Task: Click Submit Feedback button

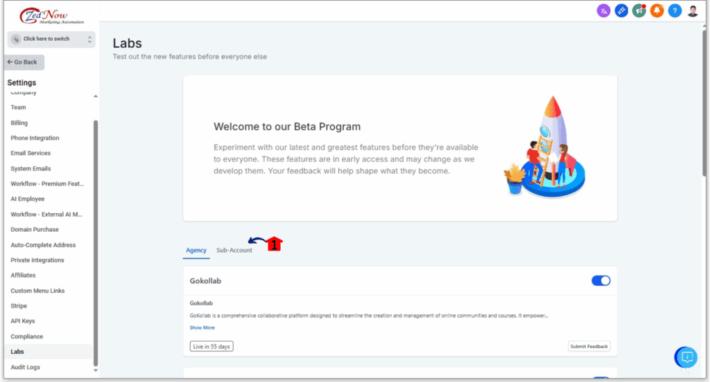Action: point(589,346)
